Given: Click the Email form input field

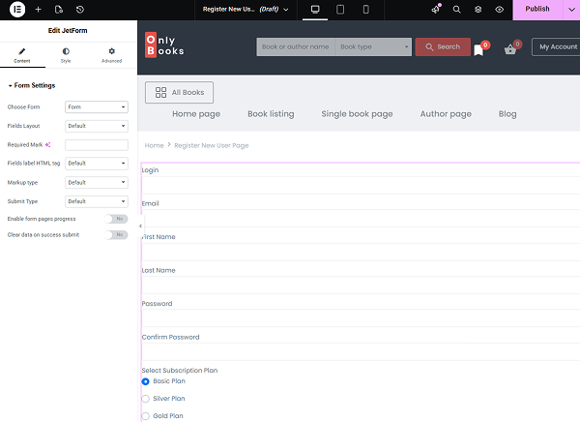Looking at the screenshot, I should click(x=361, y=219).
